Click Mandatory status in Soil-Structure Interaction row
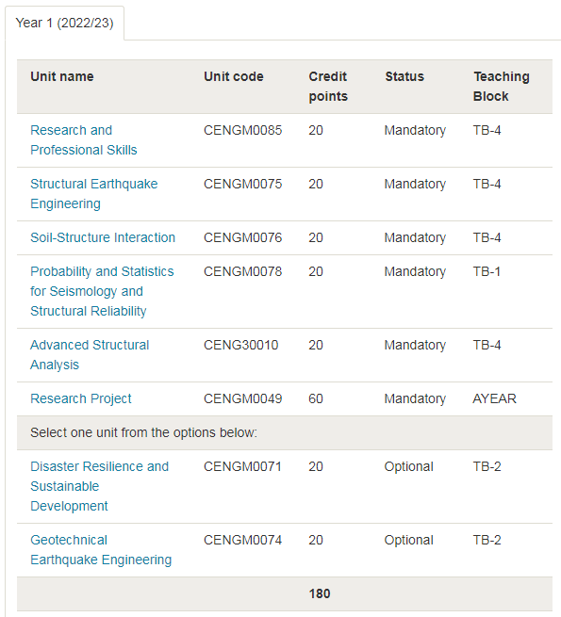561x617 pixels. click(x=415, y=237)
